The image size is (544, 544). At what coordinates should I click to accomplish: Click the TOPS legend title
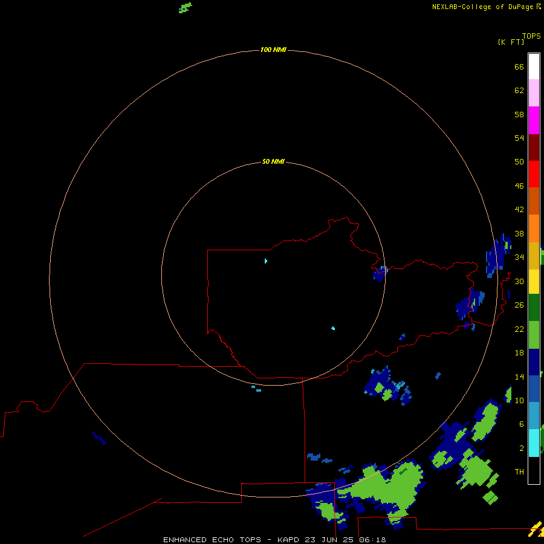(x=531, y=36)
